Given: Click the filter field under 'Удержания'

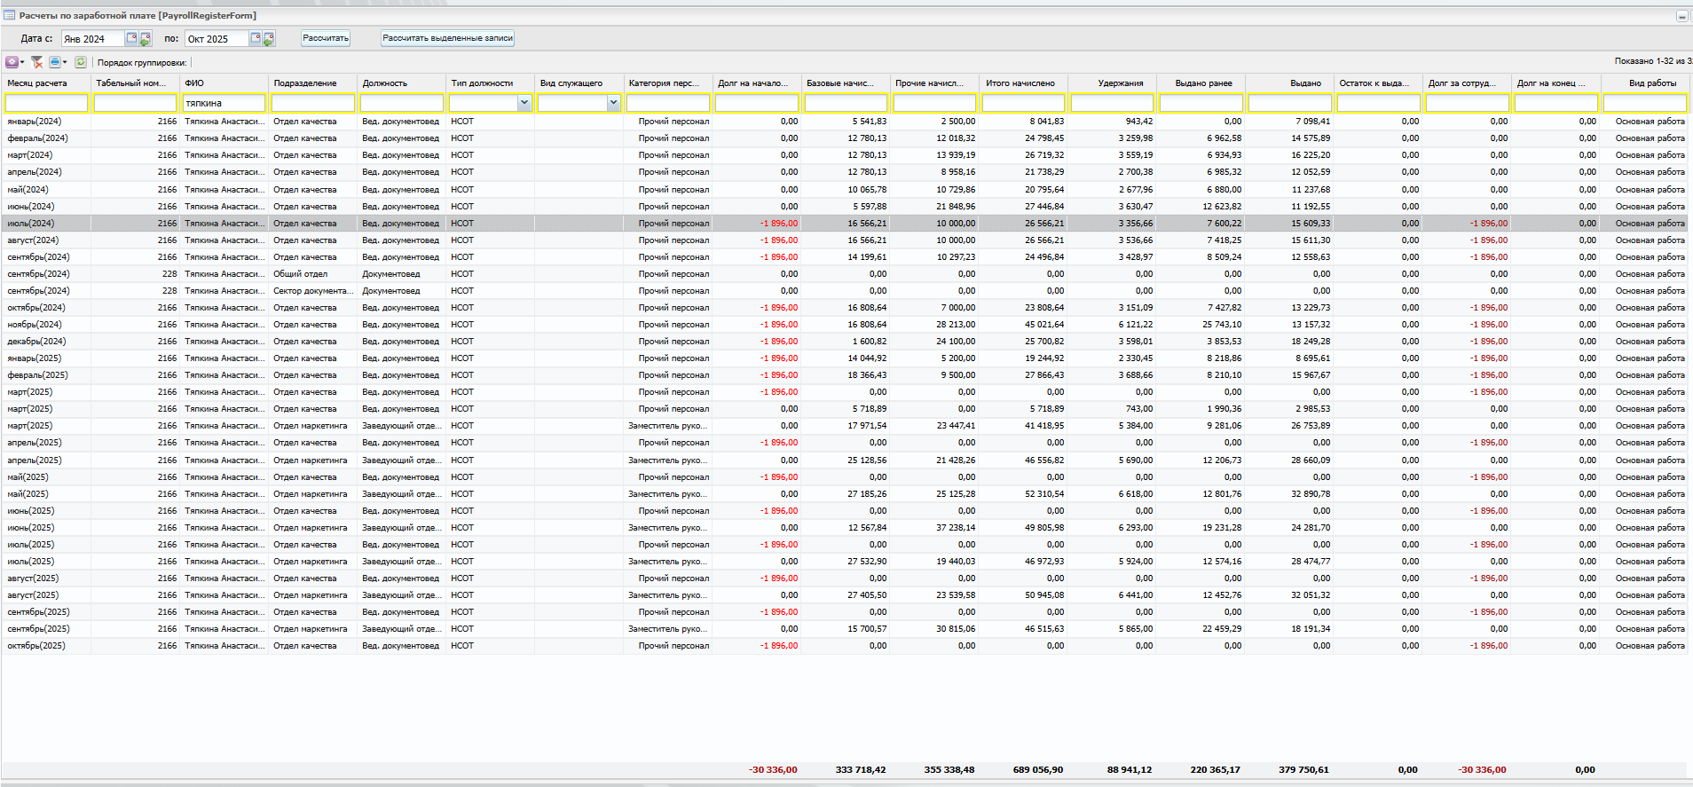Looking at the screenshot, I should click(x=1112, y=103).
